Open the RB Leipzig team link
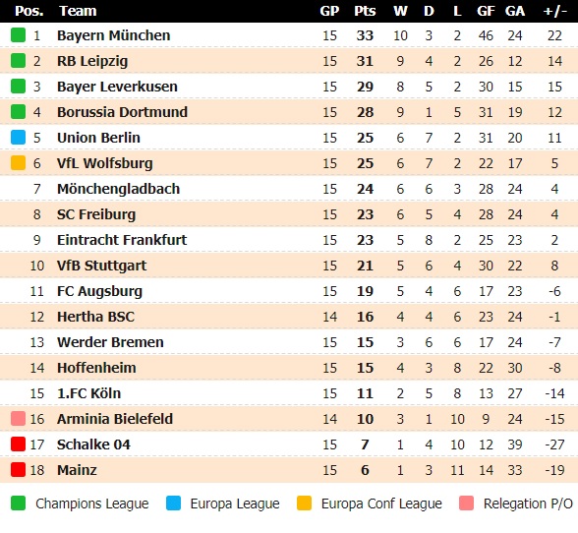 [92, 61]
